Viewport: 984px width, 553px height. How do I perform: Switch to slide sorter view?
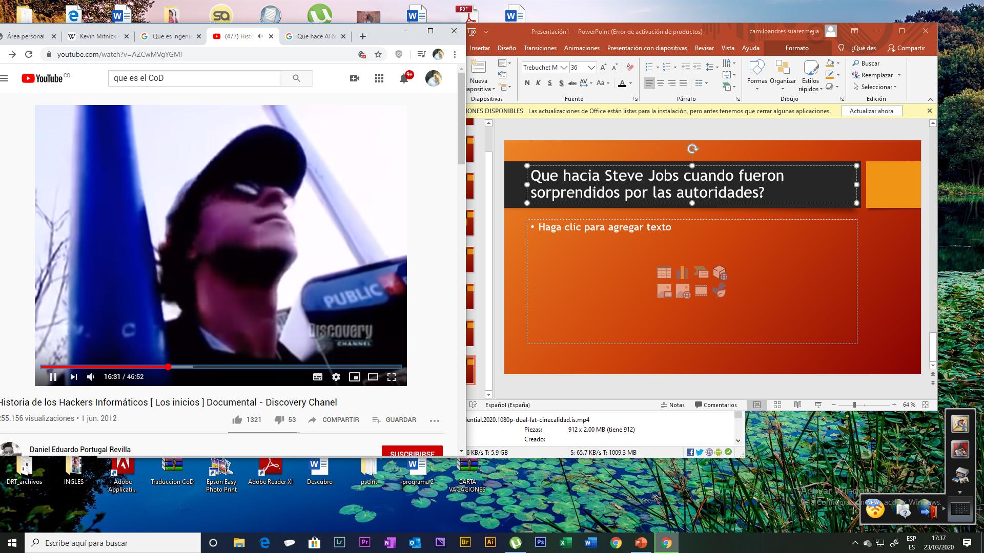pos(777,405)
